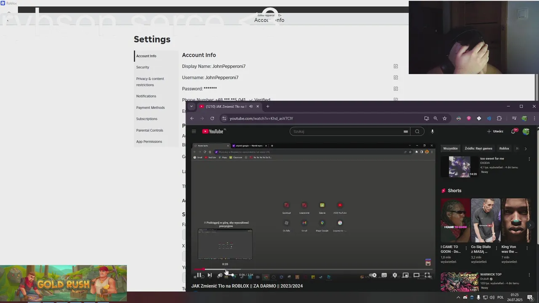Viewport: 539px width, 303px height.
Task: Switch to miniplayer mode
Action: (x=406, y=275)
